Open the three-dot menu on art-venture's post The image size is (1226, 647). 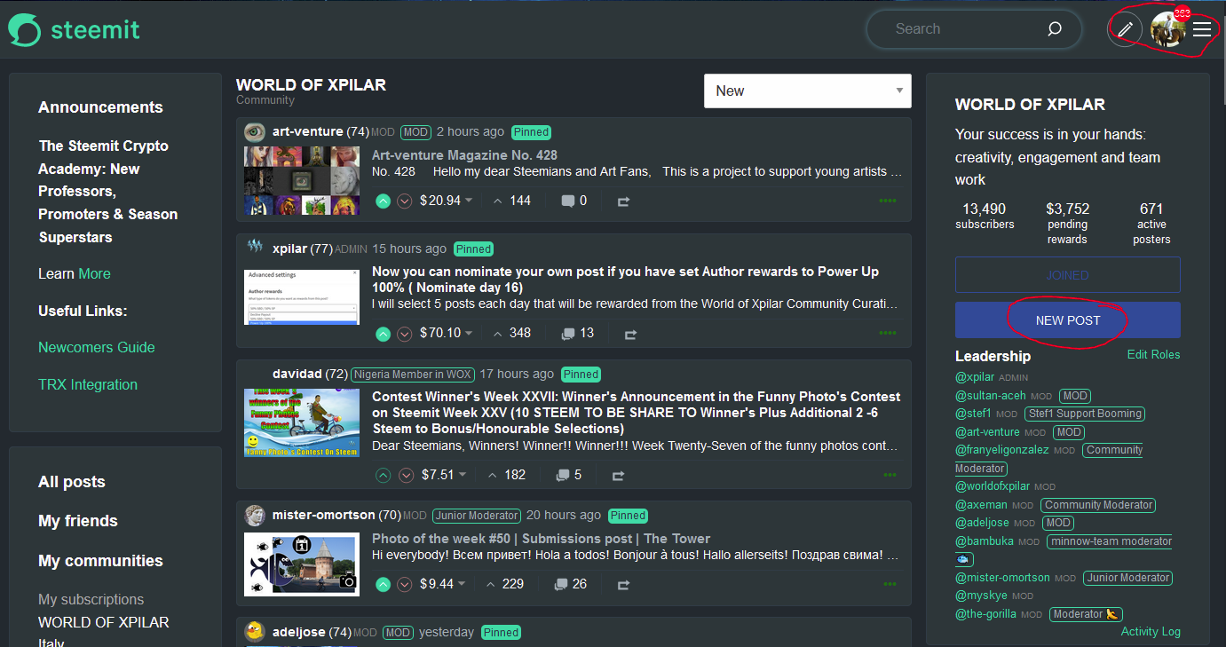pyautogui.click(x=888, y=201)
